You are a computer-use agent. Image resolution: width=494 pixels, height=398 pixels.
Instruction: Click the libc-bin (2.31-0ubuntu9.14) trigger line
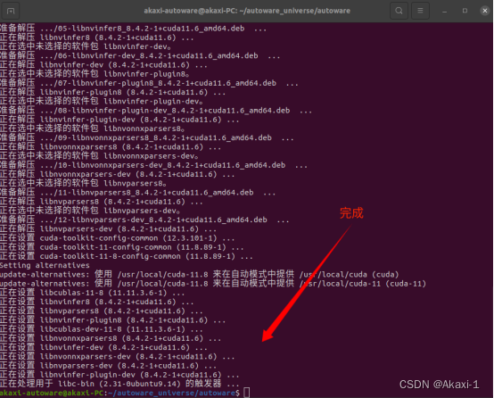[x=119, y=384]
